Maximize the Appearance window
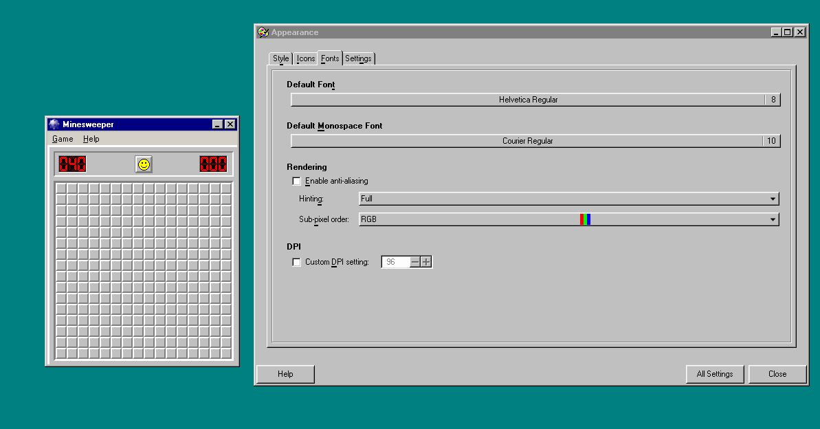Viewport: 820px width, 429px height. 787,32
